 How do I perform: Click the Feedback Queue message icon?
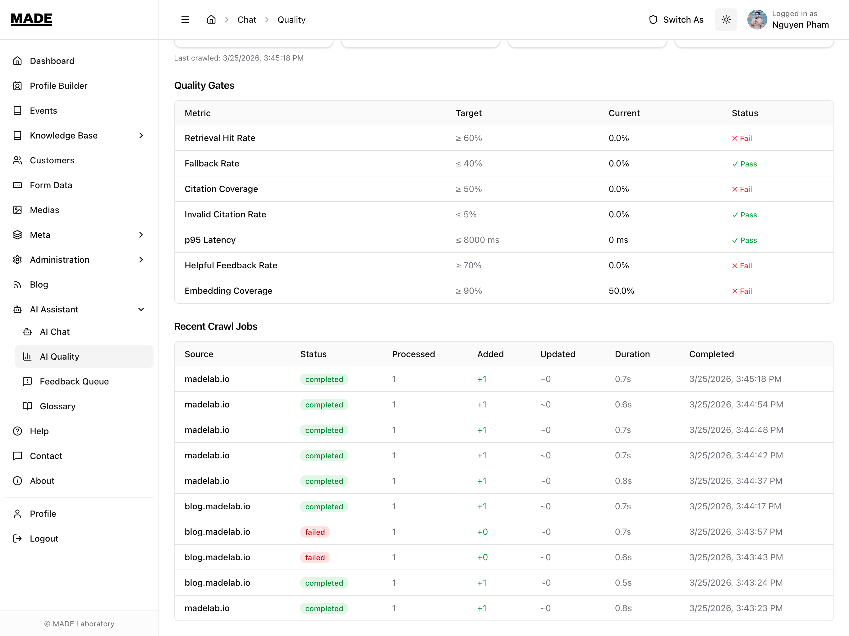click(27, 381)
